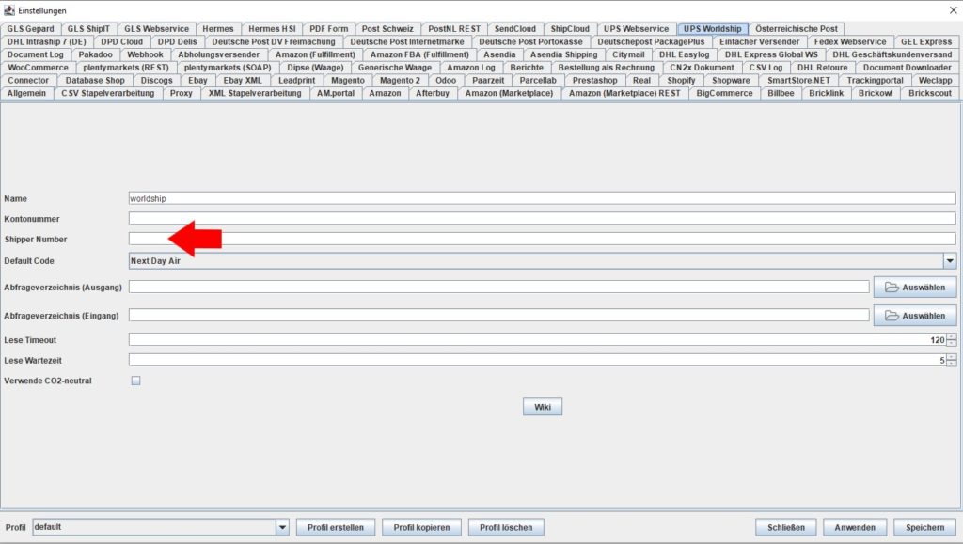This screenshot has height=544, width=963.
Task: Open the DHL Express Global WS tab
Action: tap(771, 54)
